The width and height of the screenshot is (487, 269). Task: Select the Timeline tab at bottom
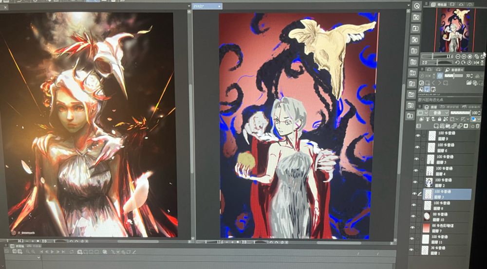tap(17, 246)
